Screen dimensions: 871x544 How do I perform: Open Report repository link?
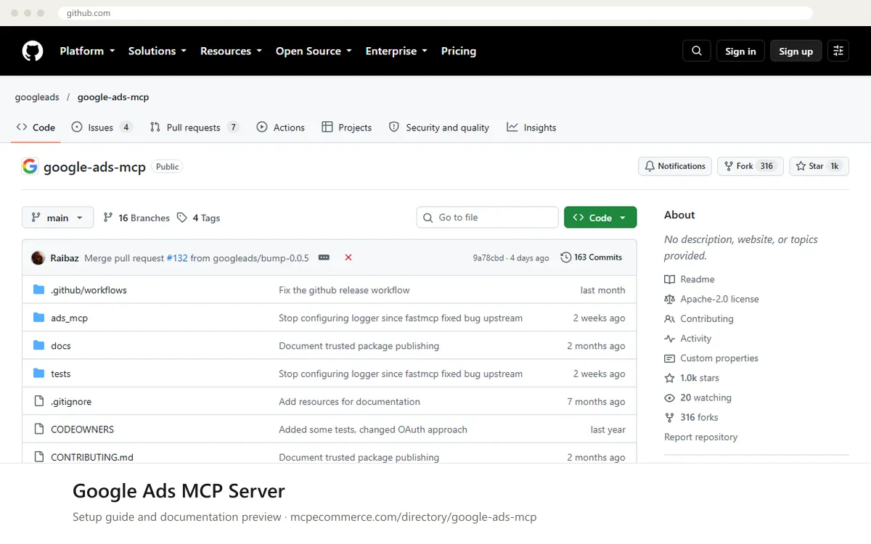tap(700, 437)
